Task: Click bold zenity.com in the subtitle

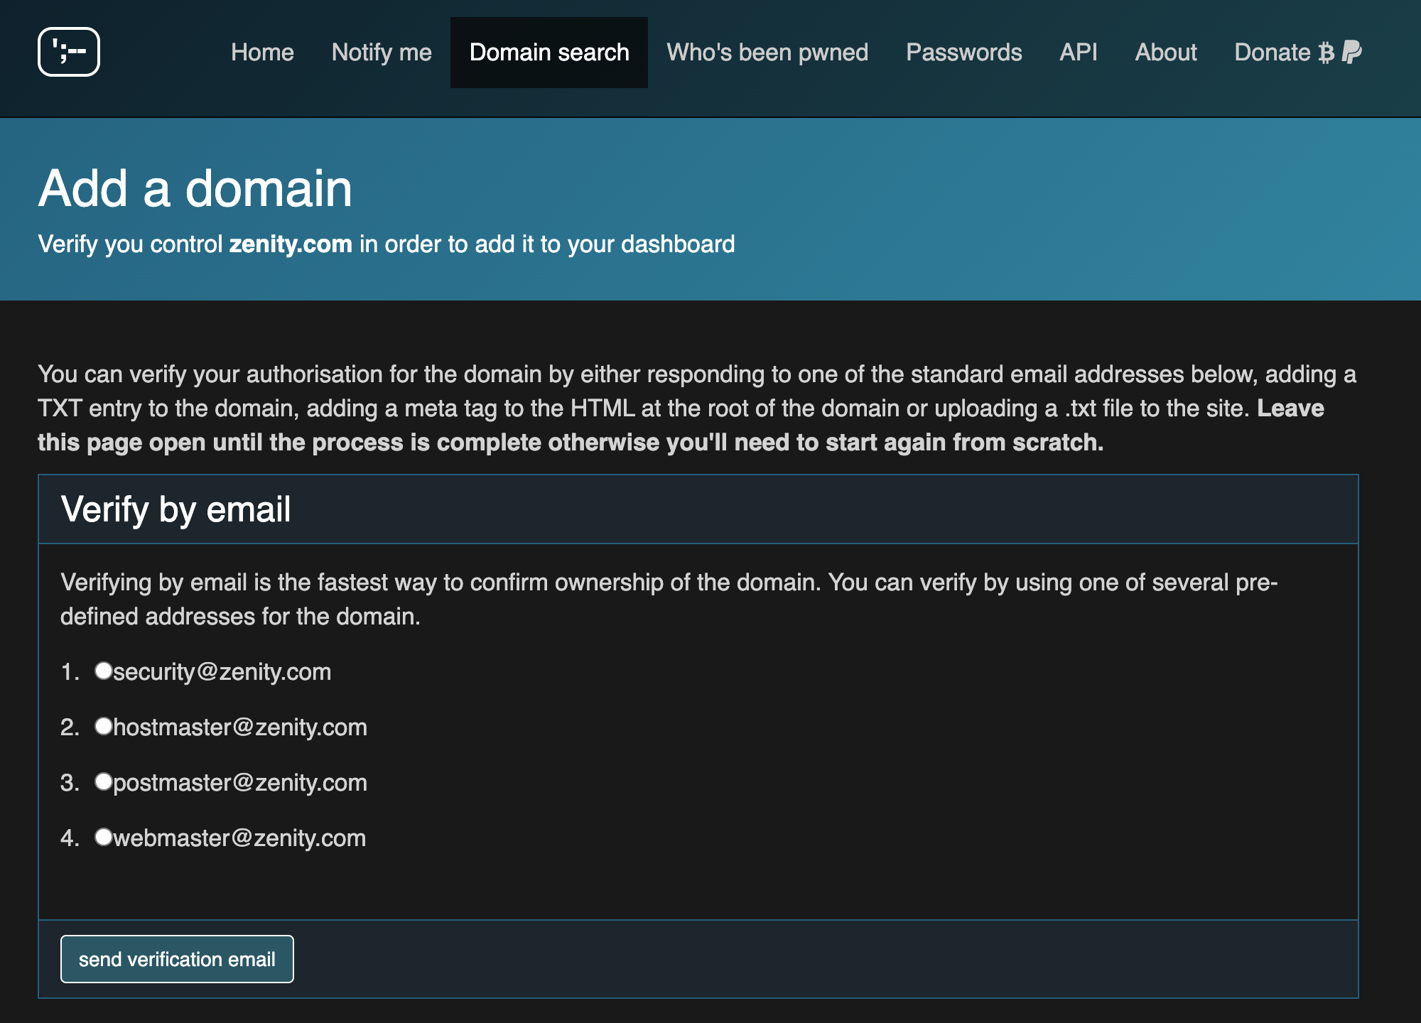Action: point(291,244)
